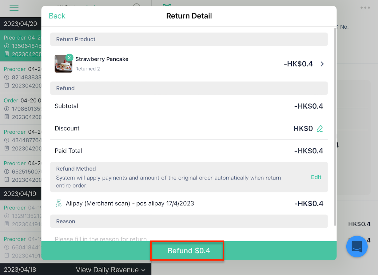Click the quantity badge on Strawberry Pancake
Viewport: 378px width, 275px height.
point(70,57)
